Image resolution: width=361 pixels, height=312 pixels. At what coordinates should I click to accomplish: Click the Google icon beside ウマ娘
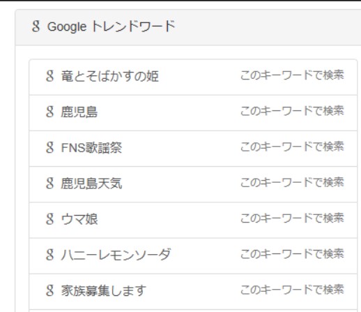coord(49,219)
